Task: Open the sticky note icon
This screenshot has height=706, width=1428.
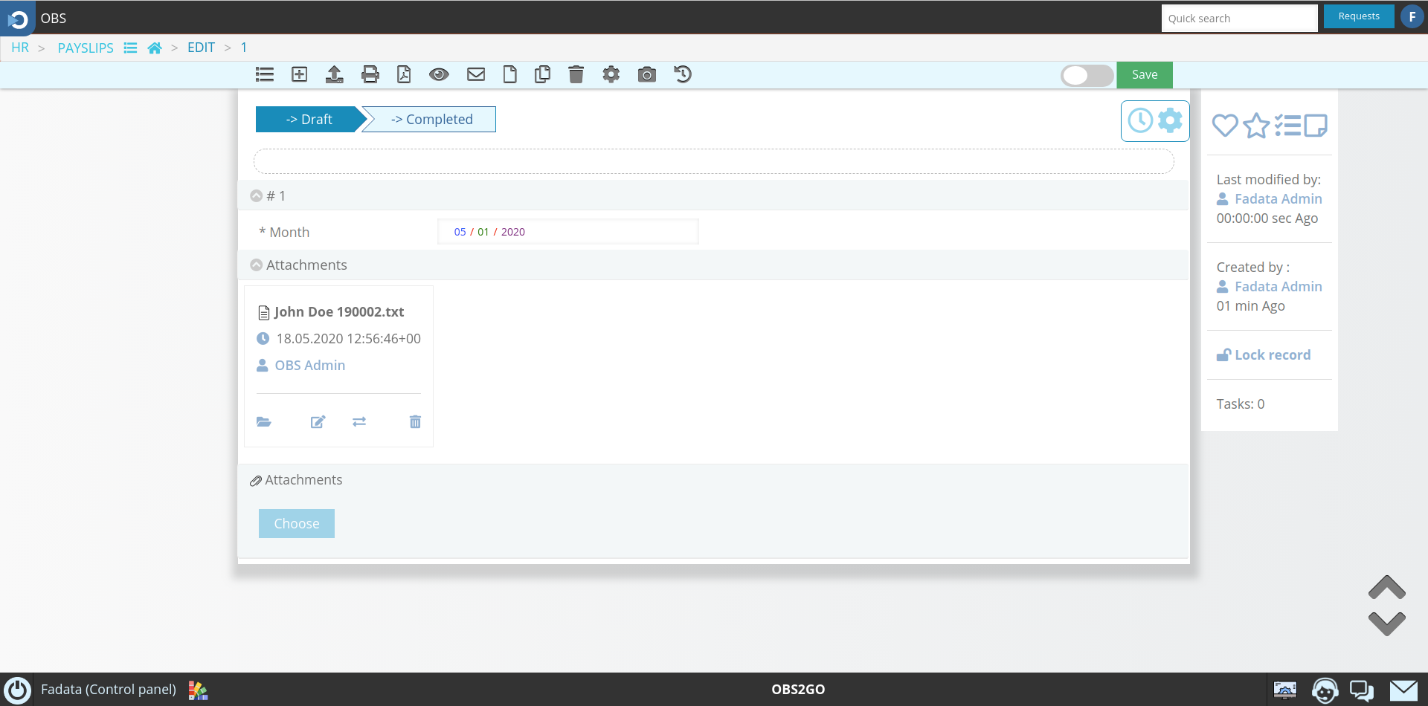Action: (x=1316, y=126)
